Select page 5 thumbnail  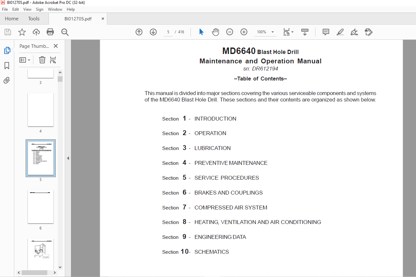pyautogui.click(x=40, y=158)
